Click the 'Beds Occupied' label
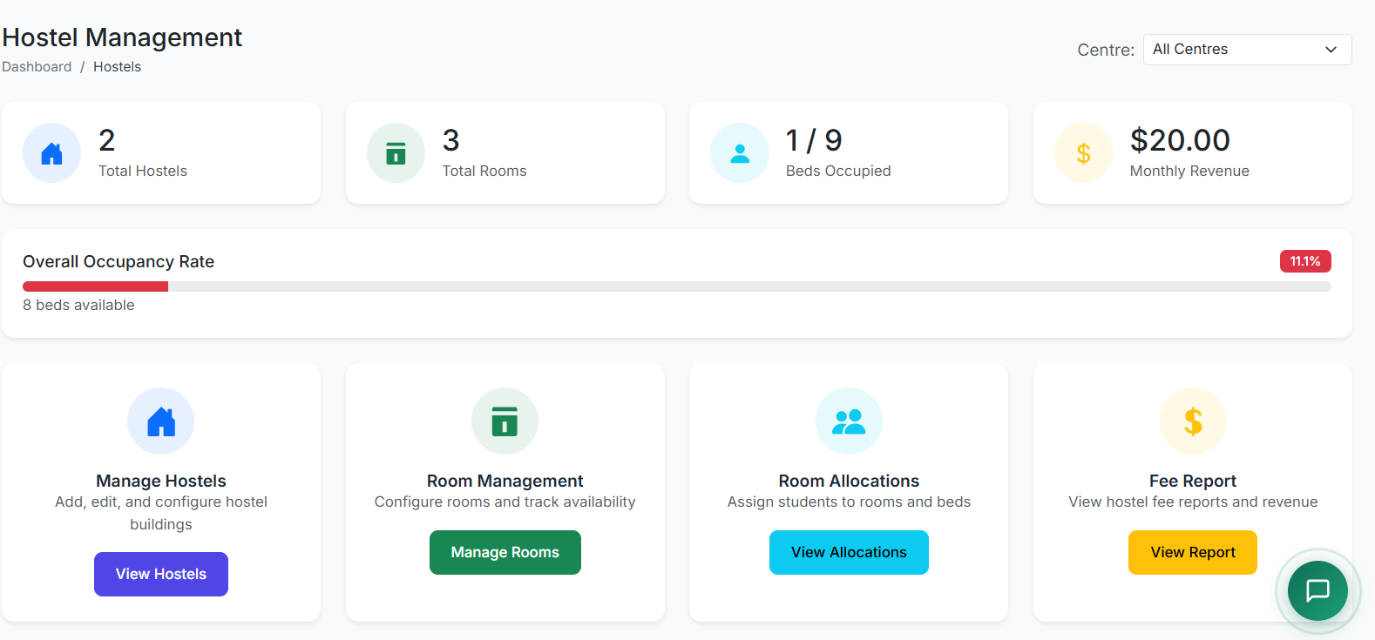Screen dimensions: 1375x640 click(838, 171)
